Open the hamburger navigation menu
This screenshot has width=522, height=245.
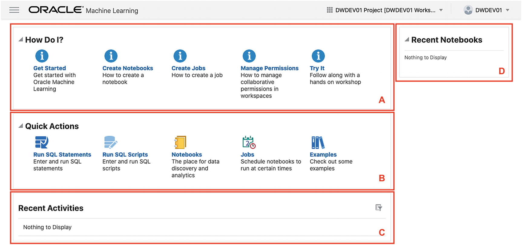click(x=14, y=10)
